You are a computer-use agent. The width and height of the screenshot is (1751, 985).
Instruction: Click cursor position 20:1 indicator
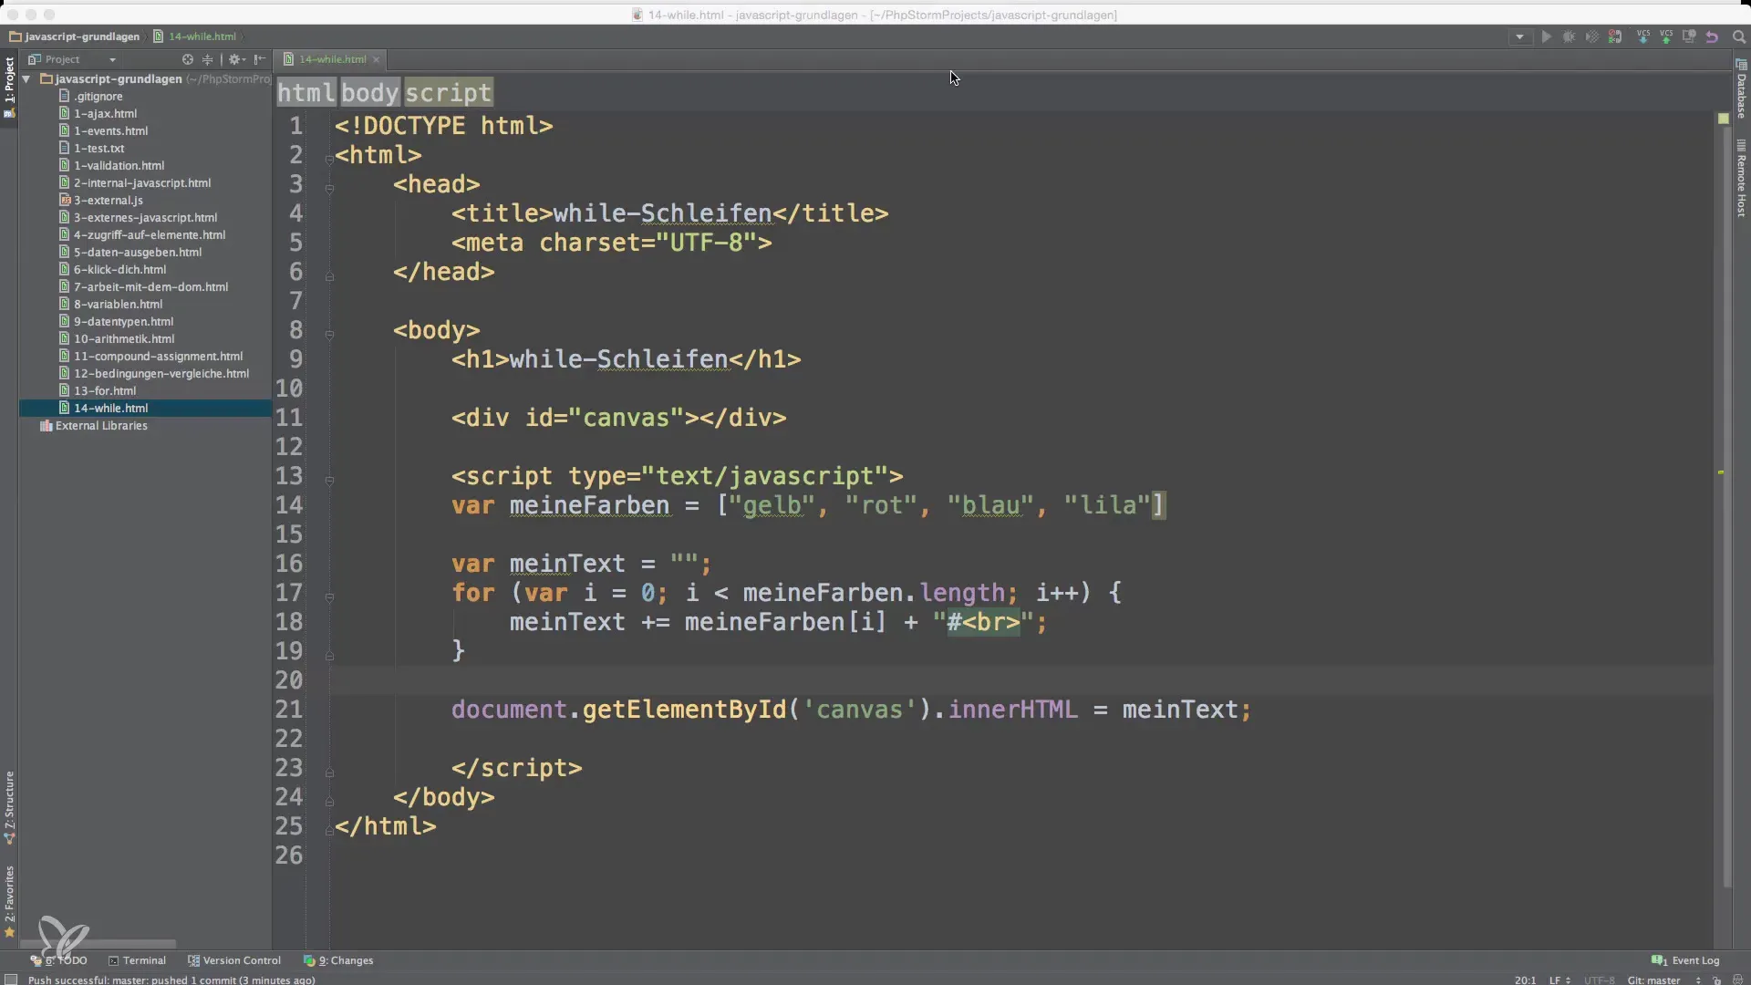pyautogui.click(x=1525, y=980)
